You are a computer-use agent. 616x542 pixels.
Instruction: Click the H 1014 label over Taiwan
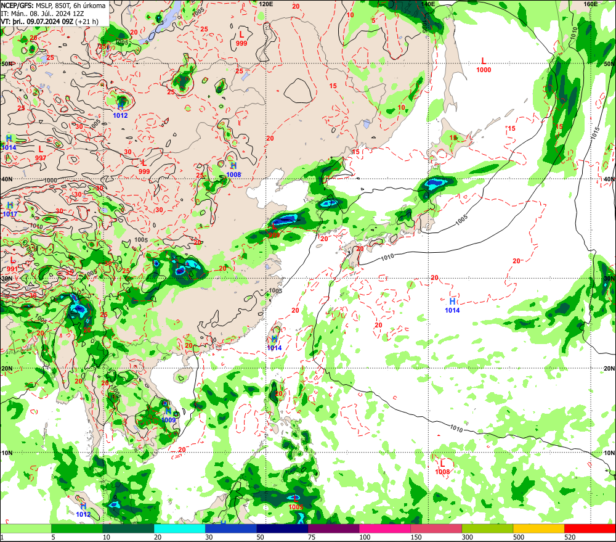pos(274,343)
